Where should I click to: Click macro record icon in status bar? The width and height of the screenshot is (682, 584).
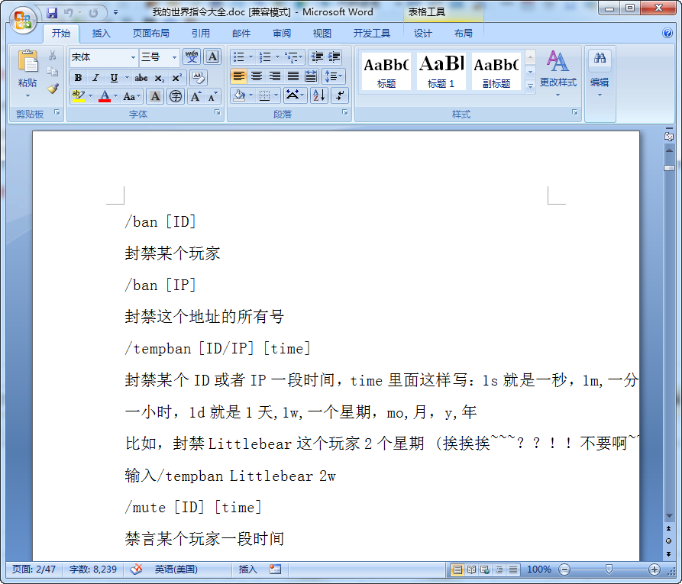click(x=275, y=569)
